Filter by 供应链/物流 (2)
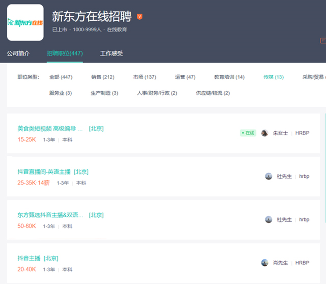This screenshot has width=326, height=284. pyautogui.click(x=213, y=93)
